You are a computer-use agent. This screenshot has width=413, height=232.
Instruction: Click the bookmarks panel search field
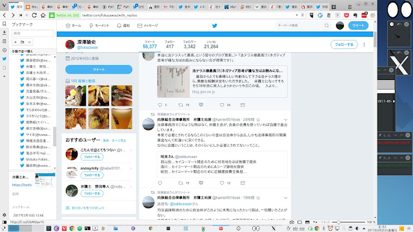[x=33, y=33]
